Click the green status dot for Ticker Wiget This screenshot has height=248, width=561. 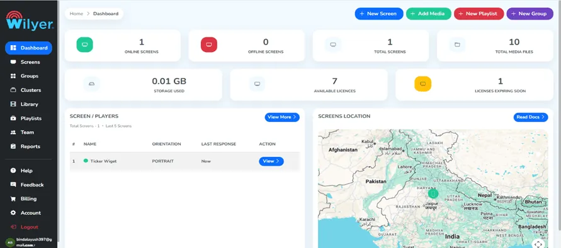pyautogui.click(x=86, y=161)
